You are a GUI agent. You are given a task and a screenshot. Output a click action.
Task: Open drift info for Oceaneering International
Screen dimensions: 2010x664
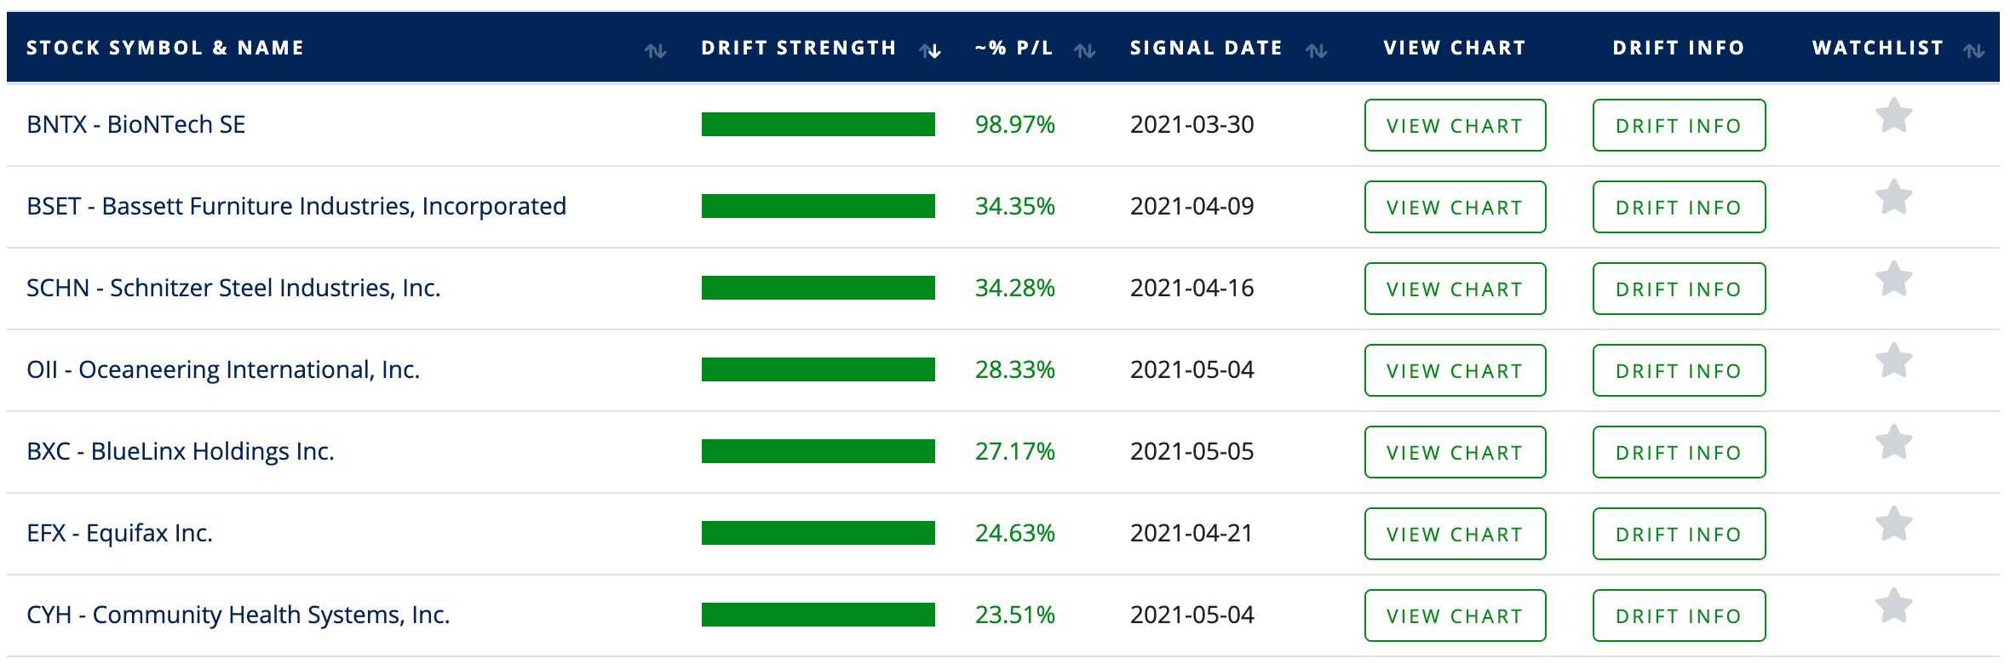click(1679, 370)
